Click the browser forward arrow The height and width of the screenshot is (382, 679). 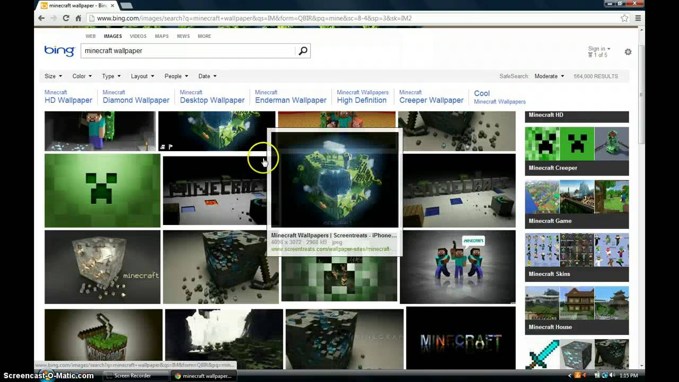tap(54, 18)
